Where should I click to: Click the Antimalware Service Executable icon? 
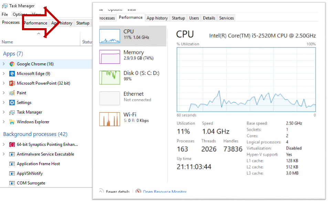pyautogui.click(x=12, y=154)
